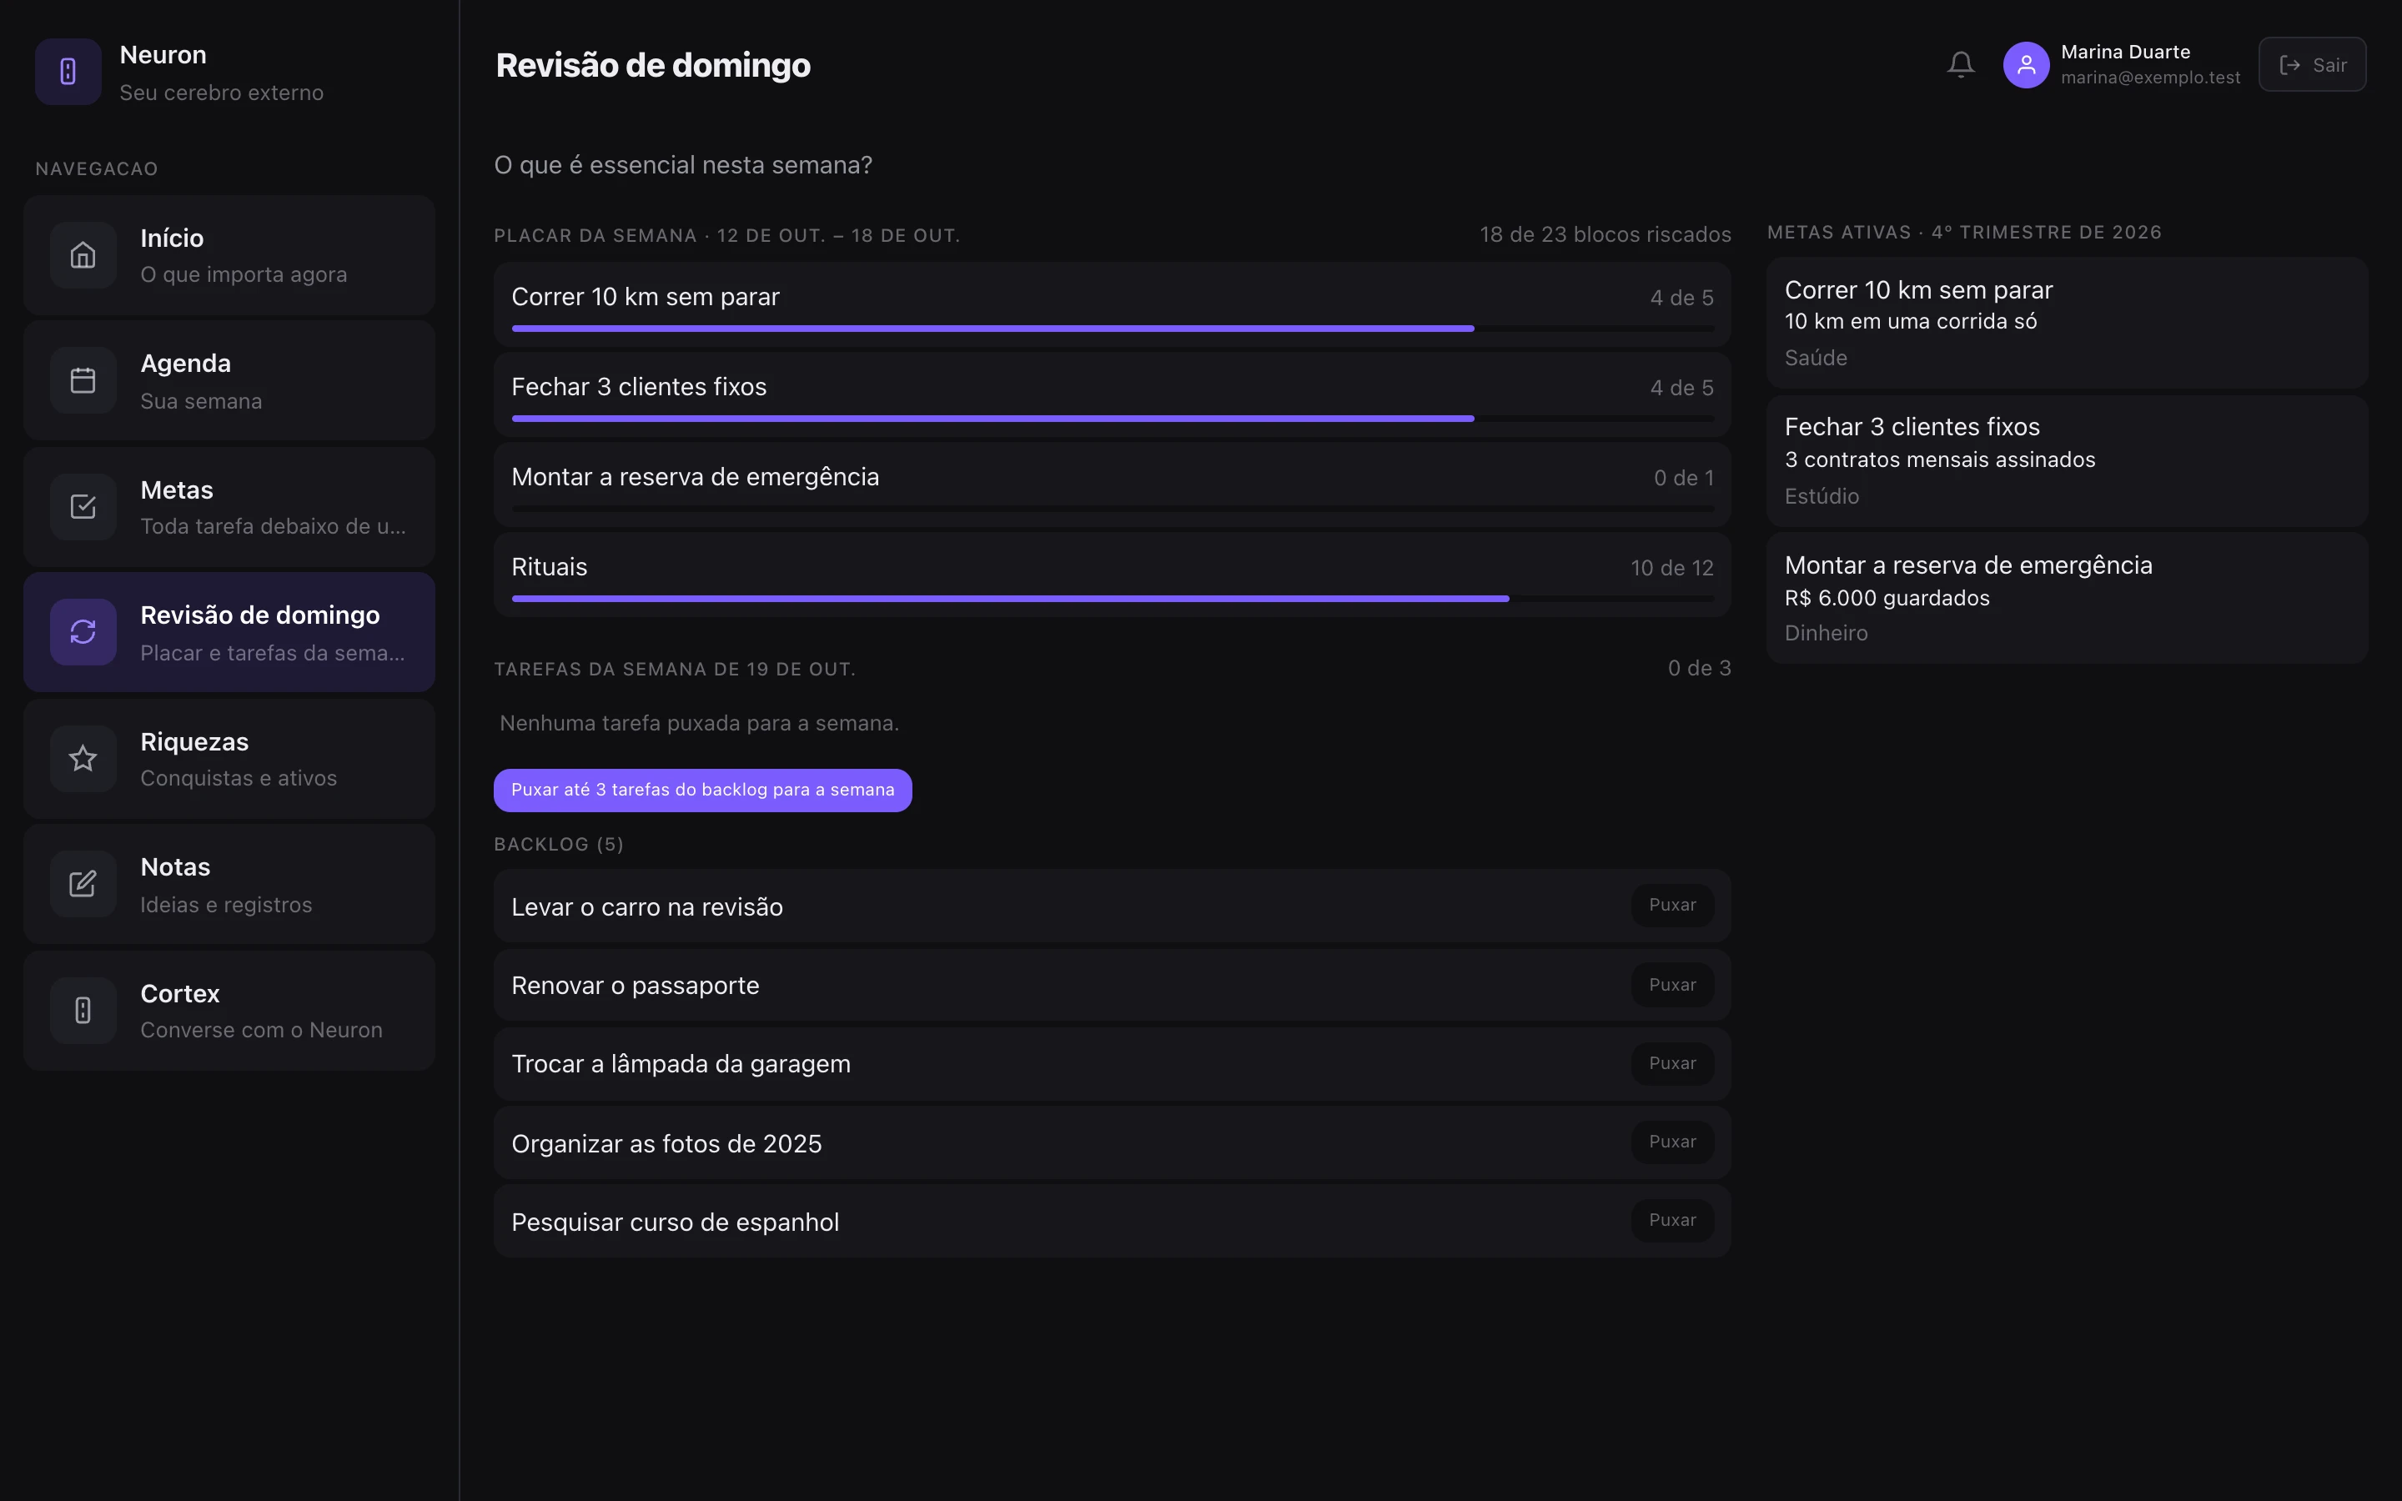Click 'Fechar 3 clientes fixos' progress bar
This screenshot has width=2402, height=1501.
tap(1113, 419)
